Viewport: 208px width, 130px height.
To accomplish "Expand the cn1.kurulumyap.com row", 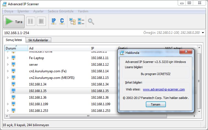I will [8, 71].
